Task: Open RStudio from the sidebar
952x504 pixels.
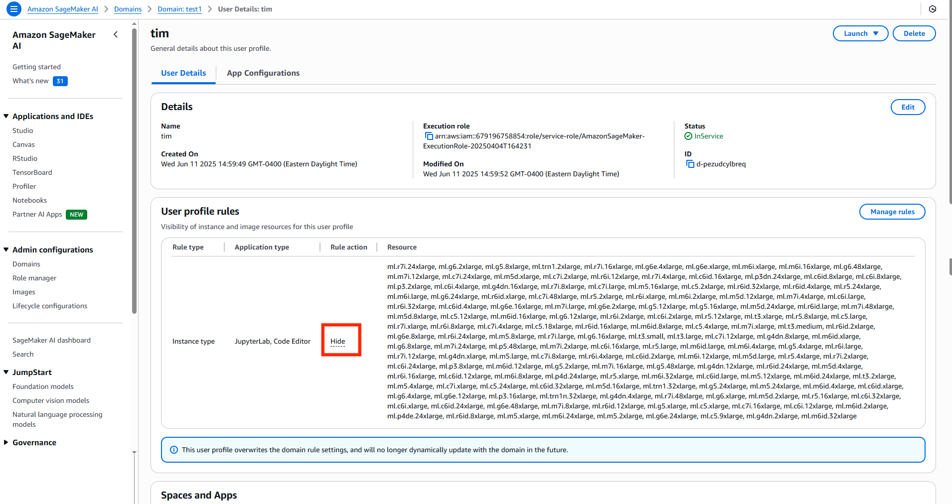Action: [25, 158]
